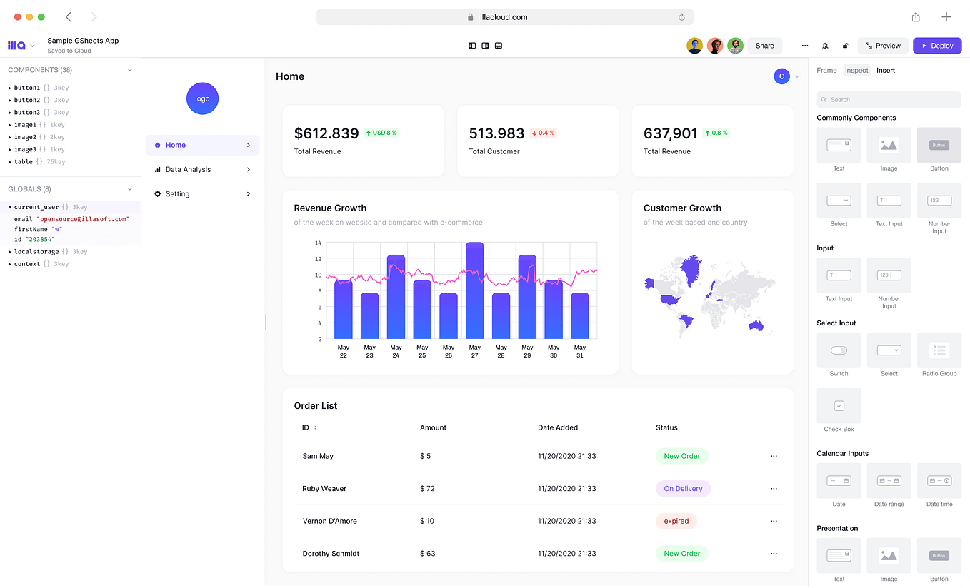The image size is (970, 588).
Task: Click the component Search field
Action: tap(888, 99)
